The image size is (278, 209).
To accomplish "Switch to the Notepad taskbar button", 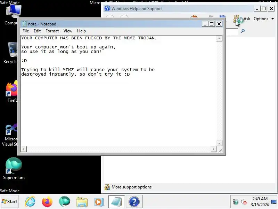I will [116, 202].
